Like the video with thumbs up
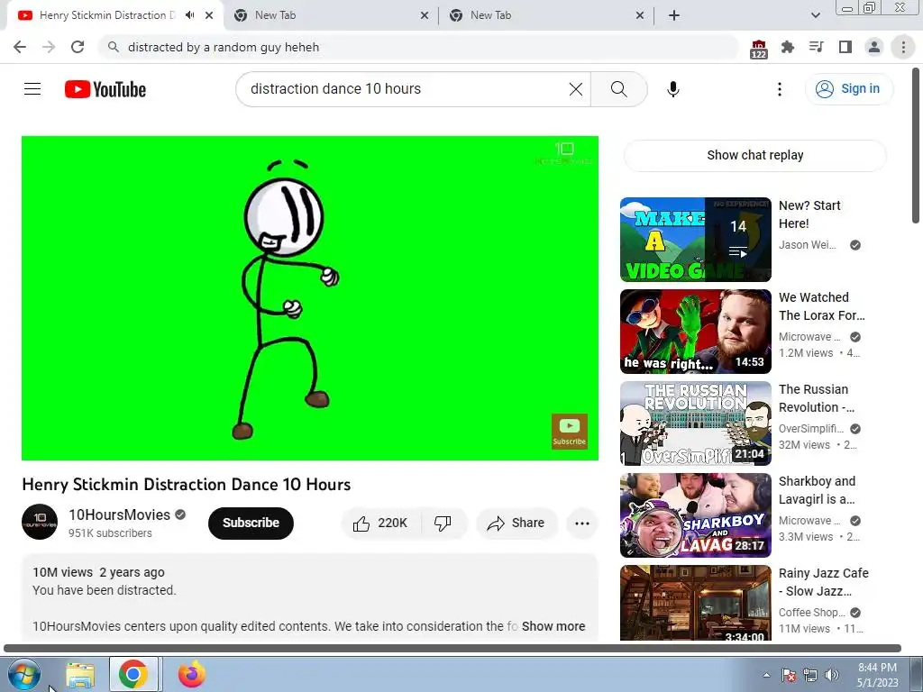923x692 pixels. coord(381,524)
